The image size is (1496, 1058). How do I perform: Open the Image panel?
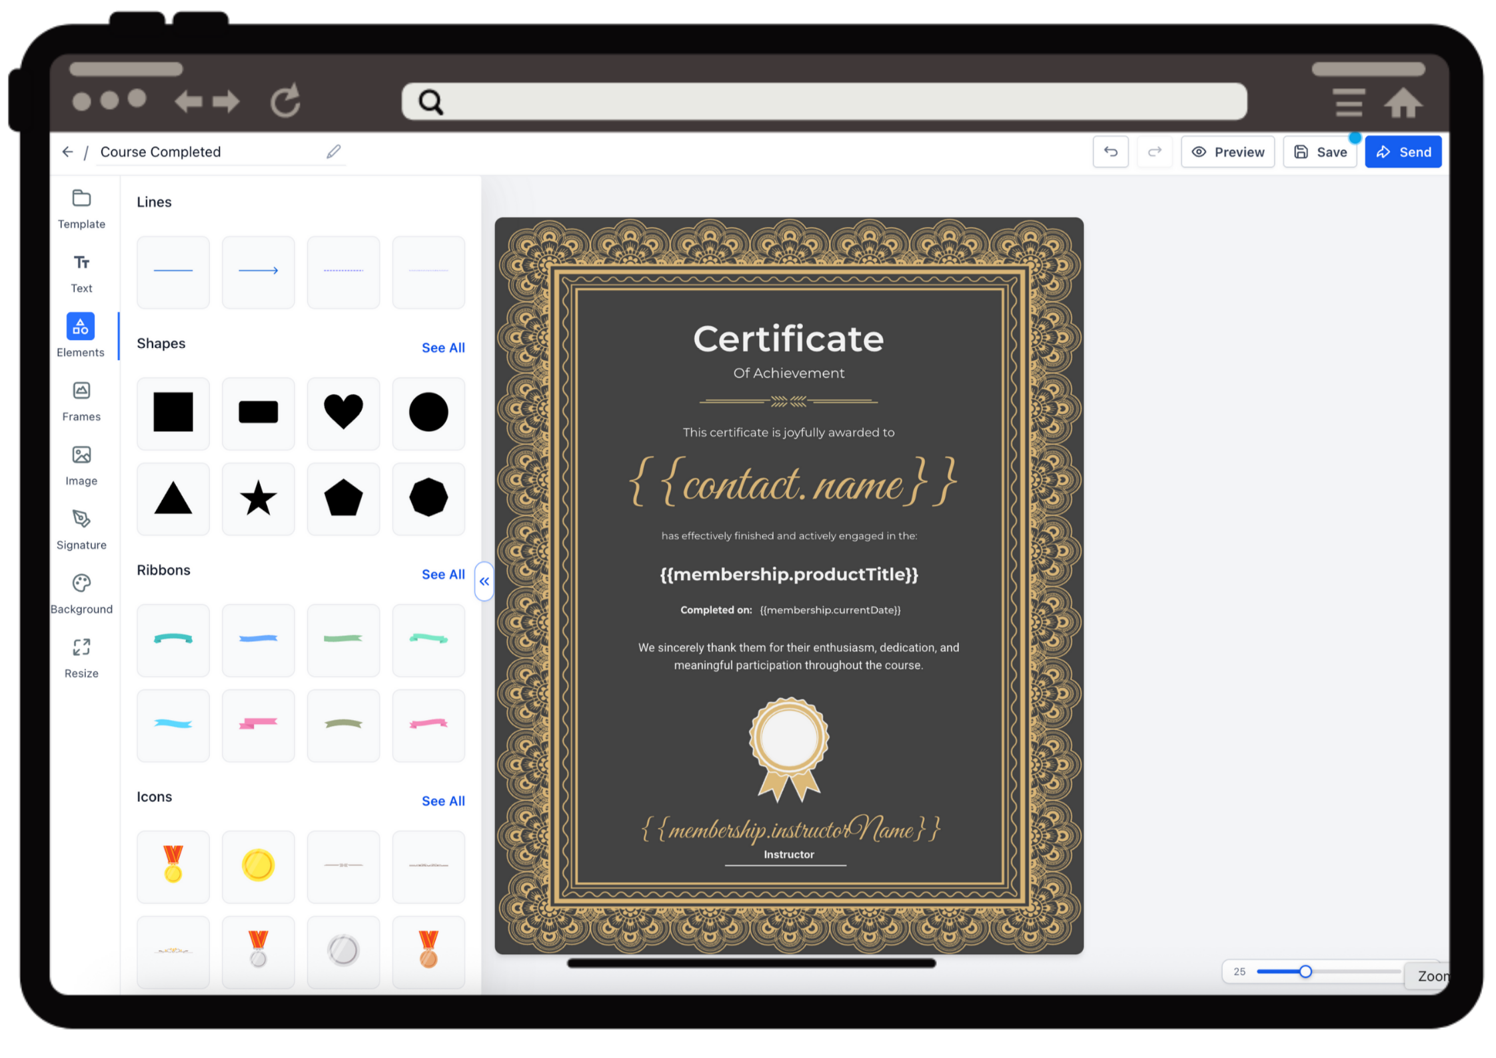[81, 466]
